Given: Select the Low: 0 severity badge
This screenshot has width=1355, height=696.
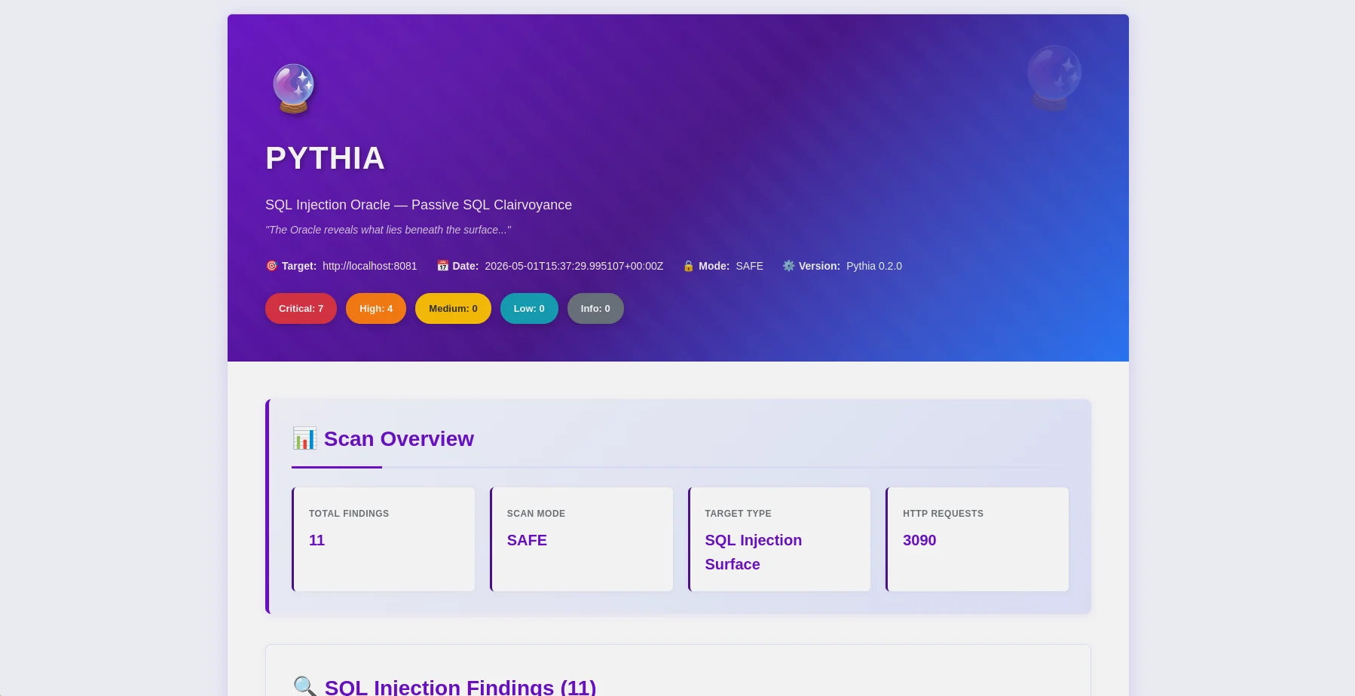Looking at the screenshot, I should pyautogui.click(x=529, y=309).
